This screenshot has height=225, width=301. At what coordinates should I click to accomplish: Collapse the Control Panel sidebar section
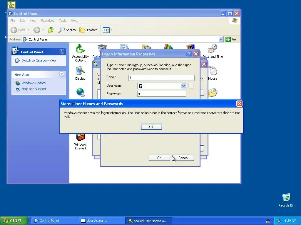[x=62, y=52]
